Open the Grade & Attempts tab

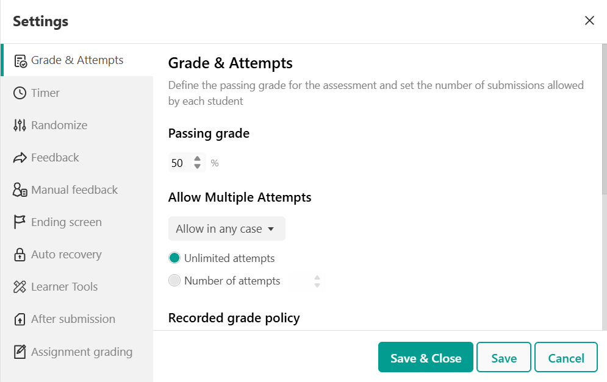coord(77,60)
